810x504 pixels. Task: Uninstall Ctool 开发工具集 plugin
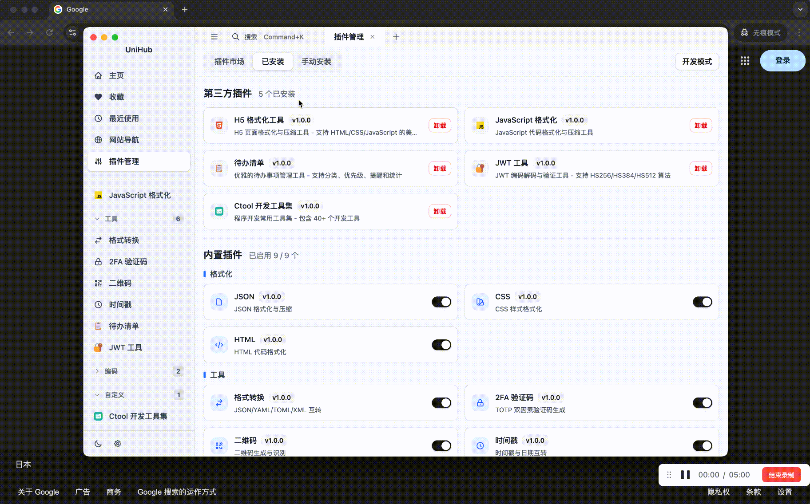(440, 211)
